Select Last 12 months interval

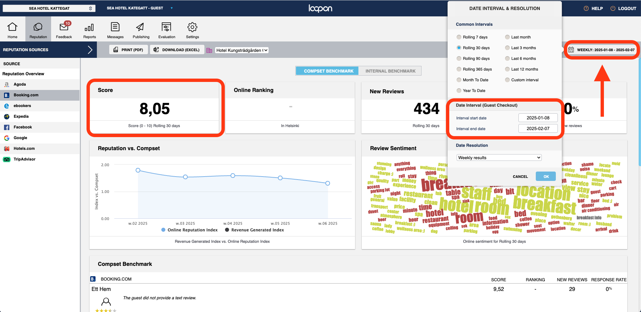tap(507, 69)
